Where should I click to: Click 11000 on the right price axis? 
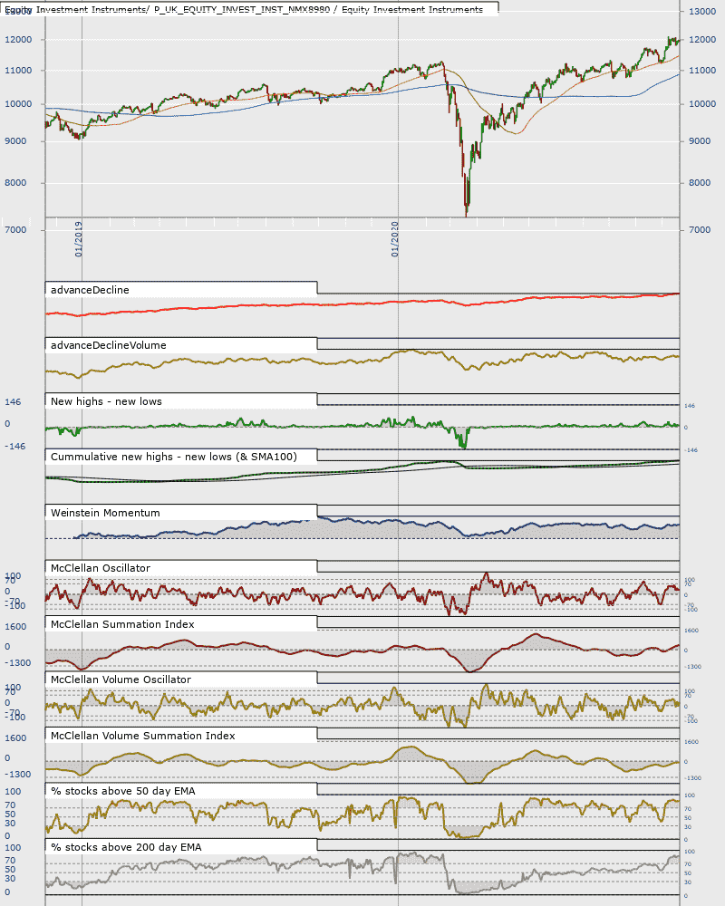click(702, 71)
